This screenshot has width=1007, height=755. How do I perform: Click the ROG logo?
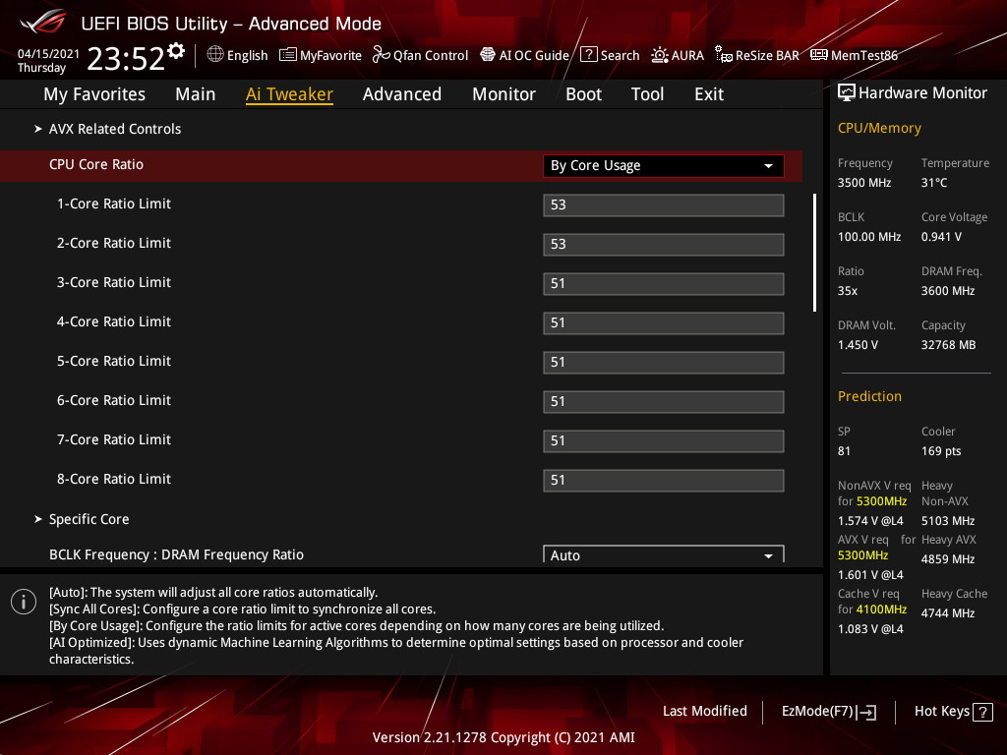(43, 23)
